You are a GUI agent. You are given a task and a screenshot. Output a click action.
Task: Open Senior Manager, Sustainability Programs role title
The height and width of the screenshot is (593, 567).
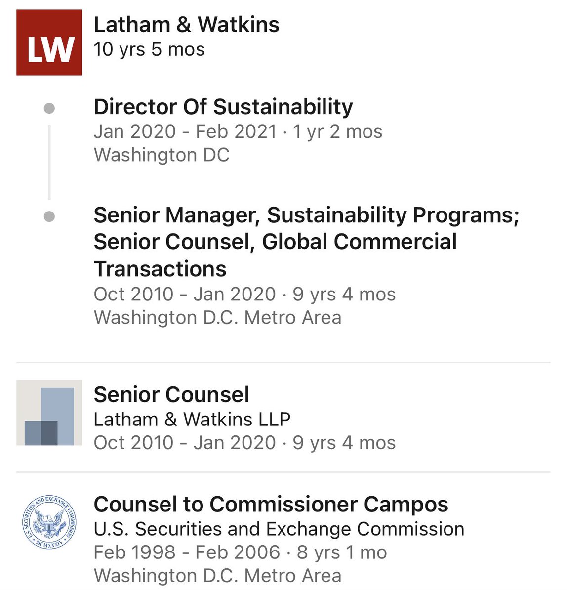[x=306, y=215]
